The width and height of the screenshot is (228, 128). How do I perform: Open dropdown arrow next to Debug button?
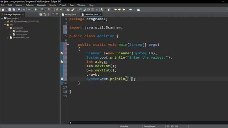click(x=32, y=10)
